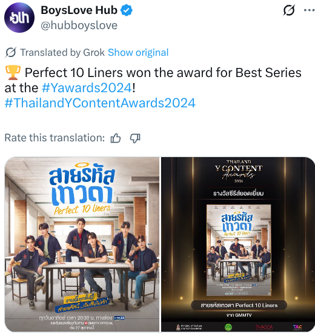The height and width of the screenshot is (333, 315).
Task: Open the #Yawards2024 hashtag
Action: click(87, 88)
